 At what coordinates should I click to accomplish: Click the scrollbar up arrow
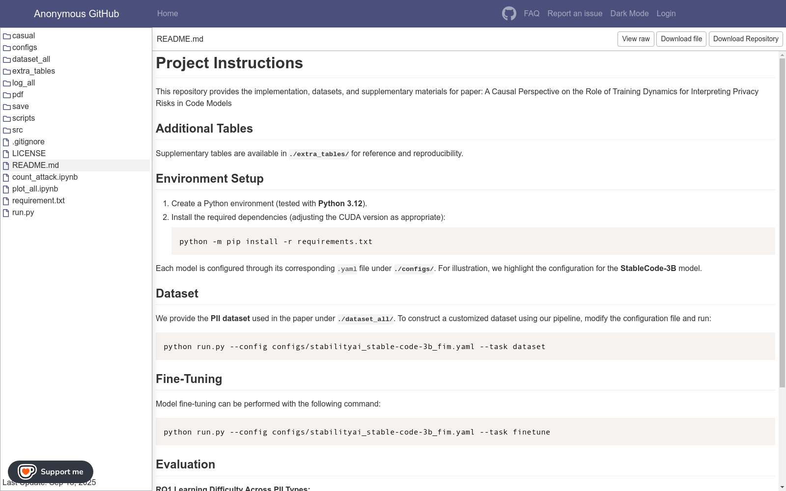click(x=782, y=55)
